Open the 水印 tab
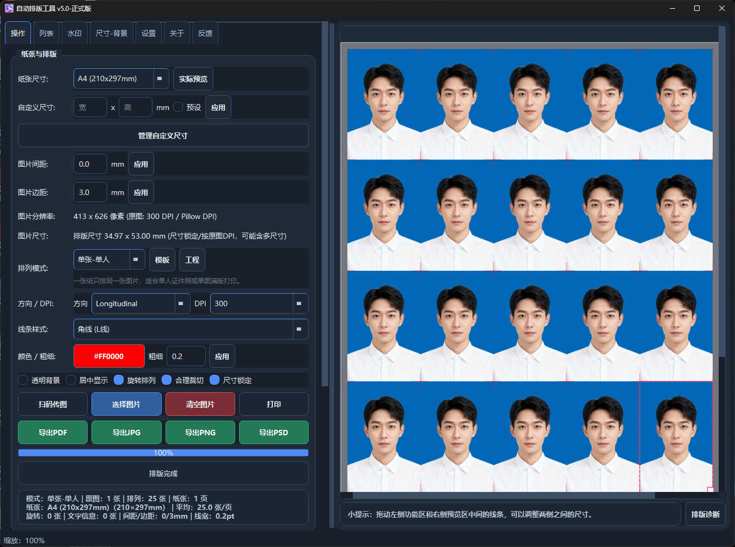The width and height of the screenshot is (735, 547). (75, 33)
